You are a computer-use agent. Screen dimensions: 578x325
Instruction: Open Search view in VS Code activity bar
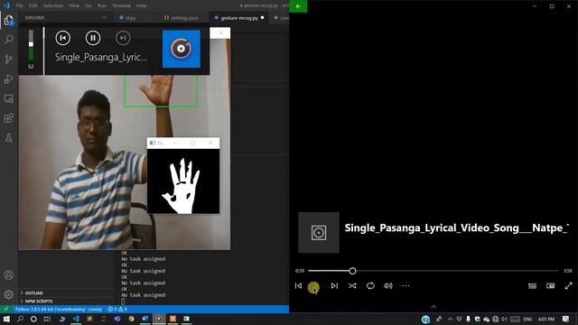click(8, 40)
